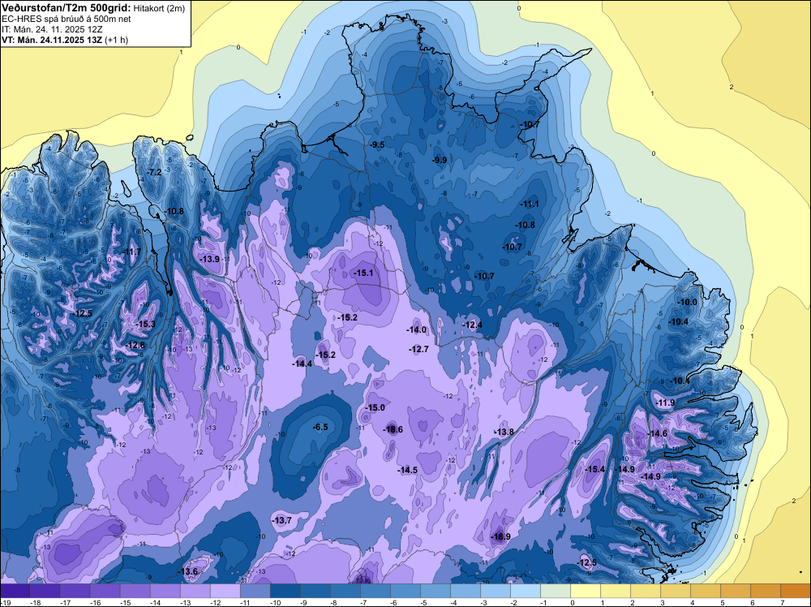Click the bold temperature value "-11.9"

665,403
